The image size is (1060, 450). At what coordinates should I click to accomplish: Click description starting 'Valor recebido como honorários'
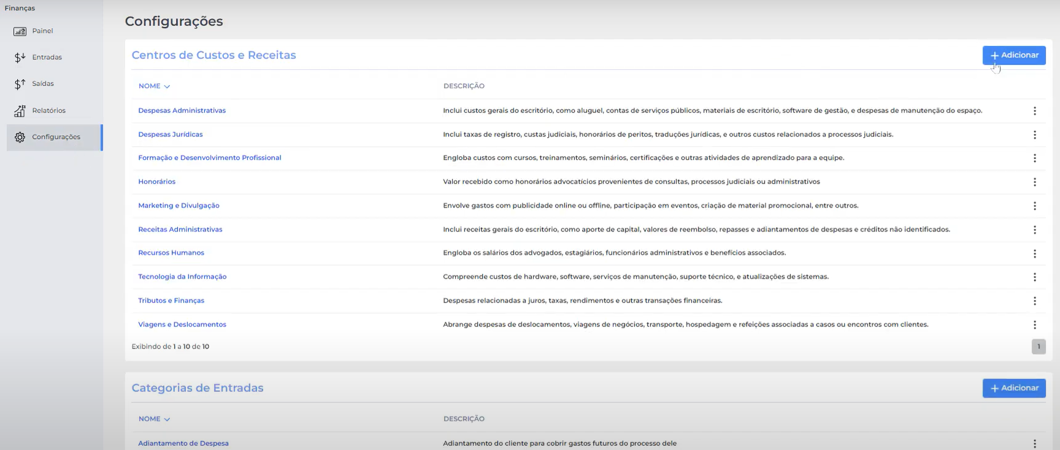[x=631, y=182]
